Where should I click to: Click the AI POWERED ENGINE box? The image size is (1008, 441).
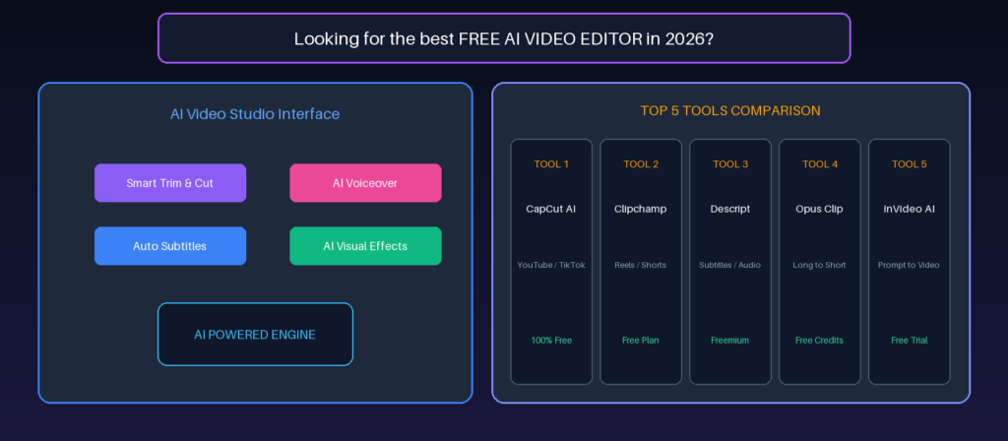click(x=255, y=335)
